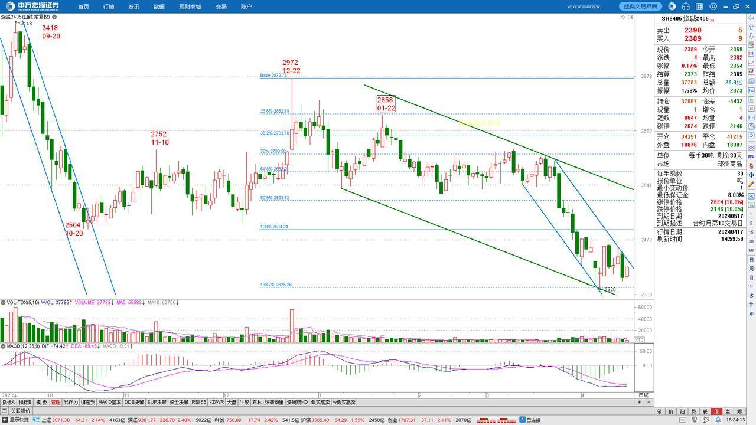Click the 绑定到 tab
The width and height of the screenshot is (756, 425).
(87, 402)
